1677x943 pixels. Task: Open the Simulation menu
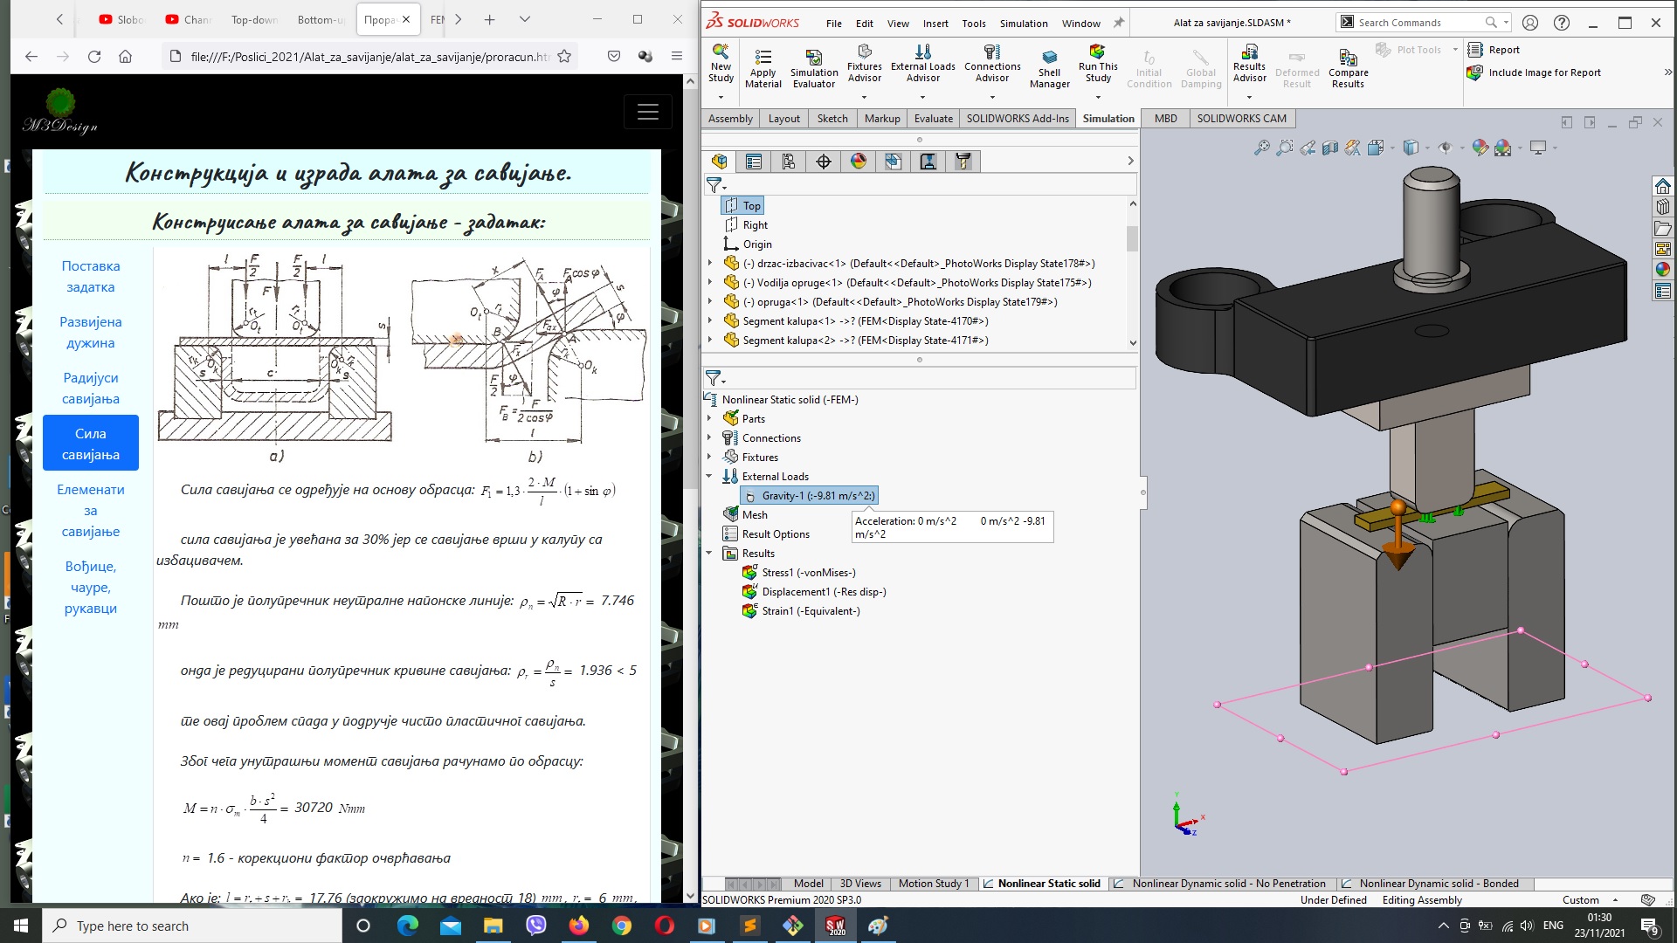(1024, 24)
